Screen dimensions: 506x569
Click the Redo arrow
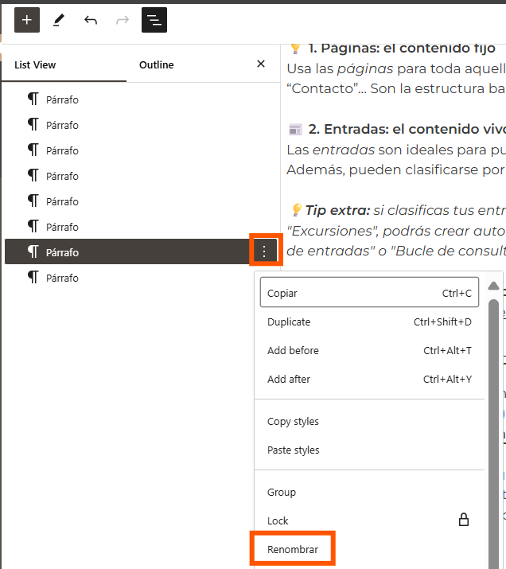[123, 20]
